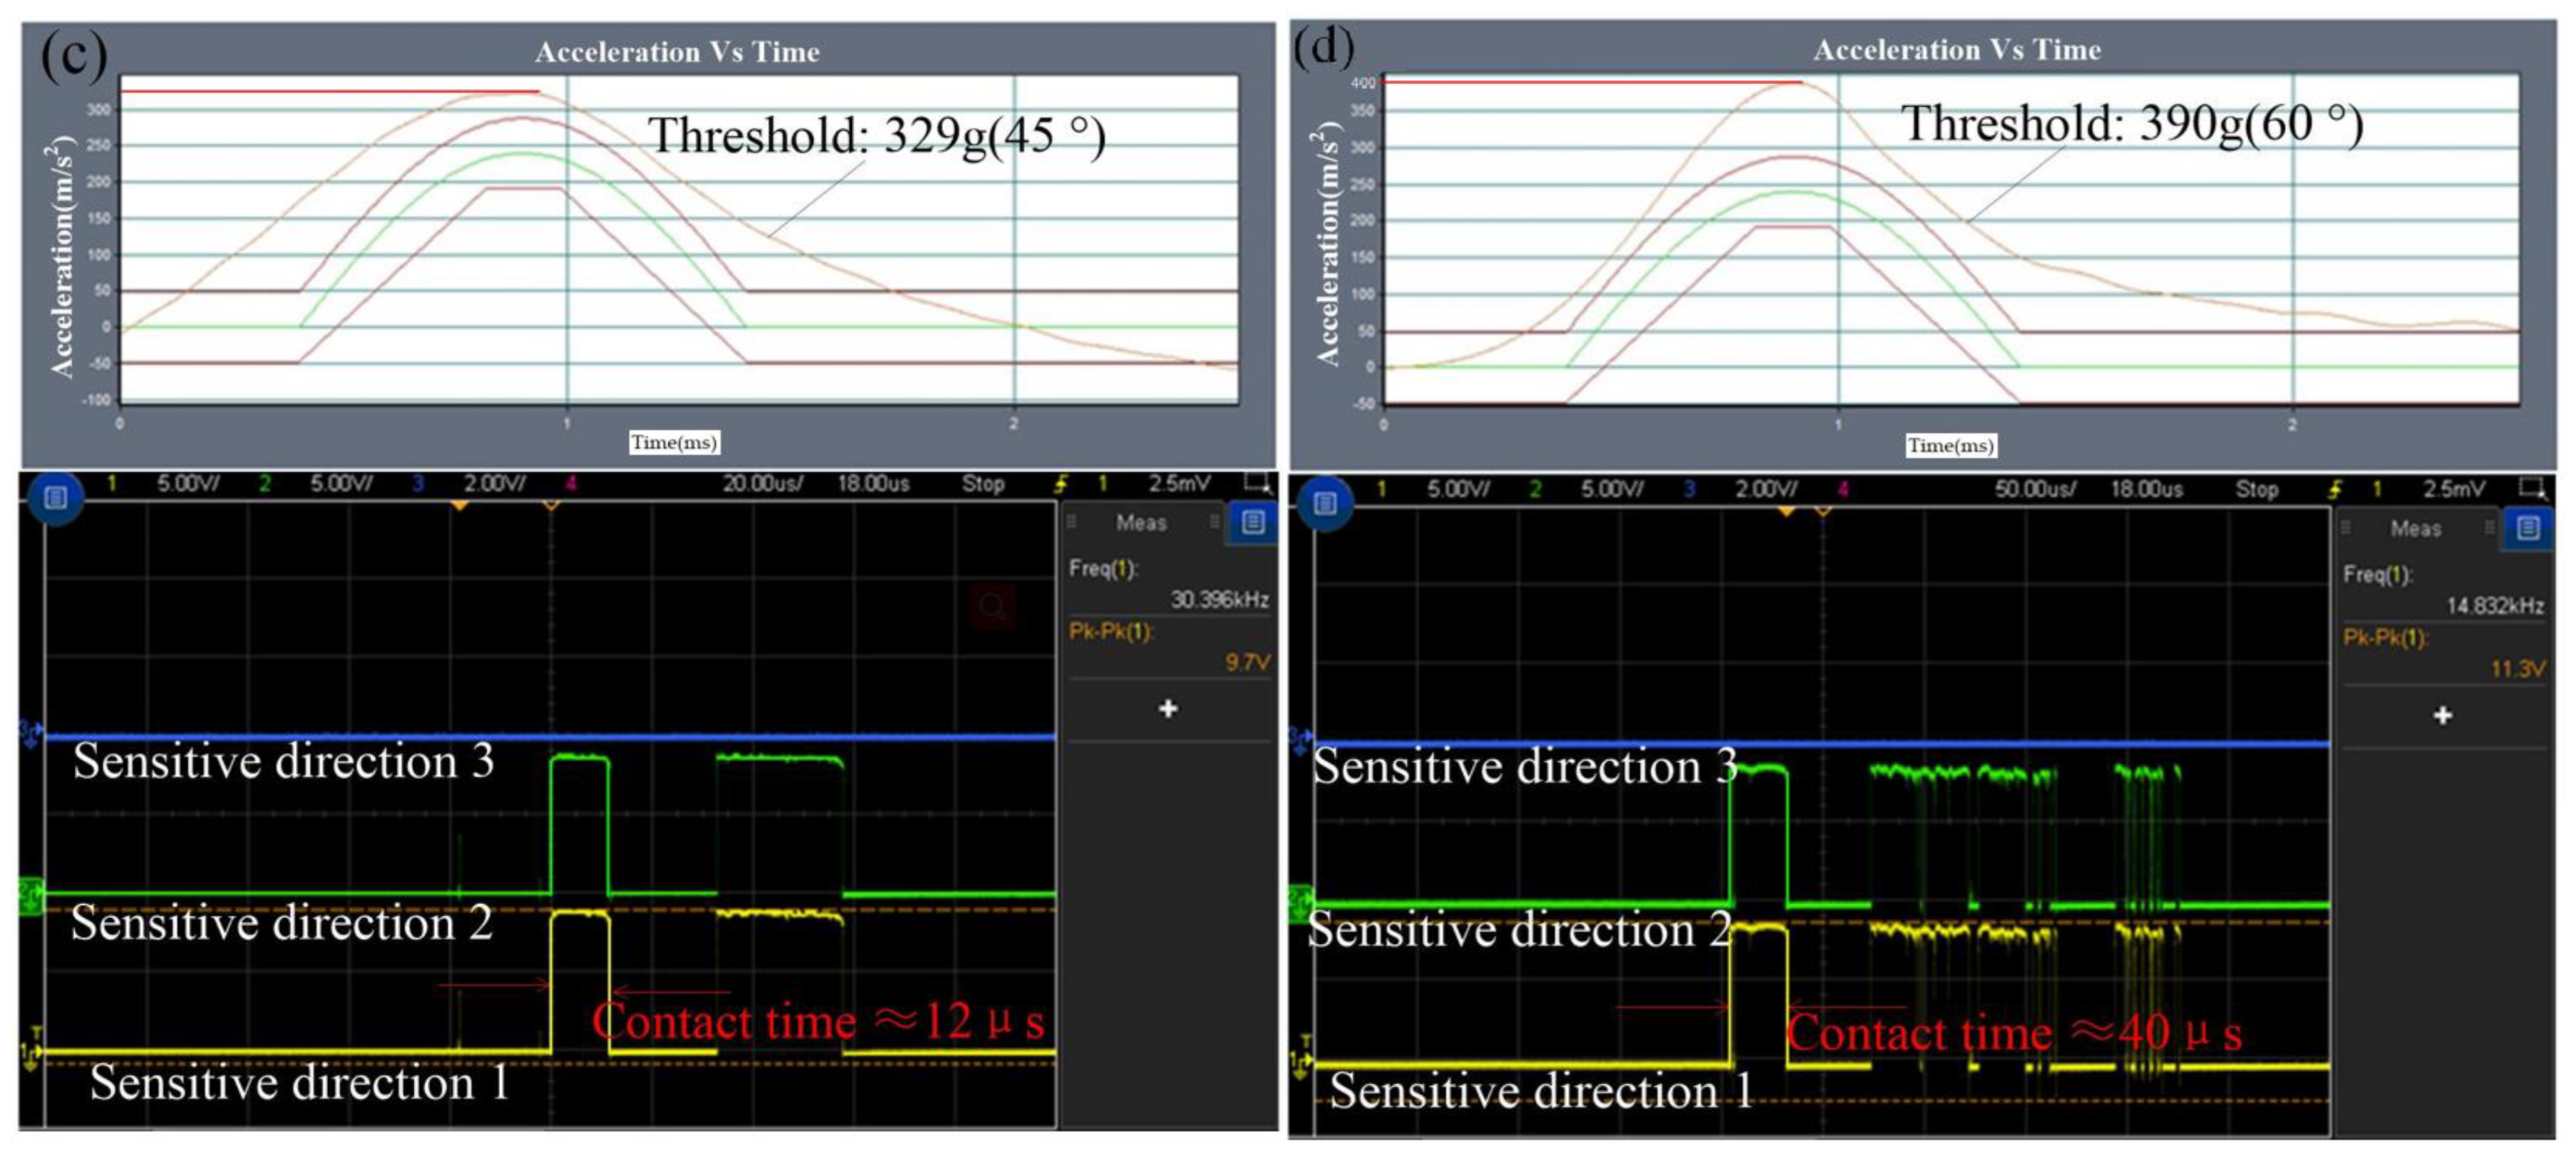Open the blue menu icon in oscilloscope (d)
The image size is (2576, 1159).
(x=1325, y=503)
